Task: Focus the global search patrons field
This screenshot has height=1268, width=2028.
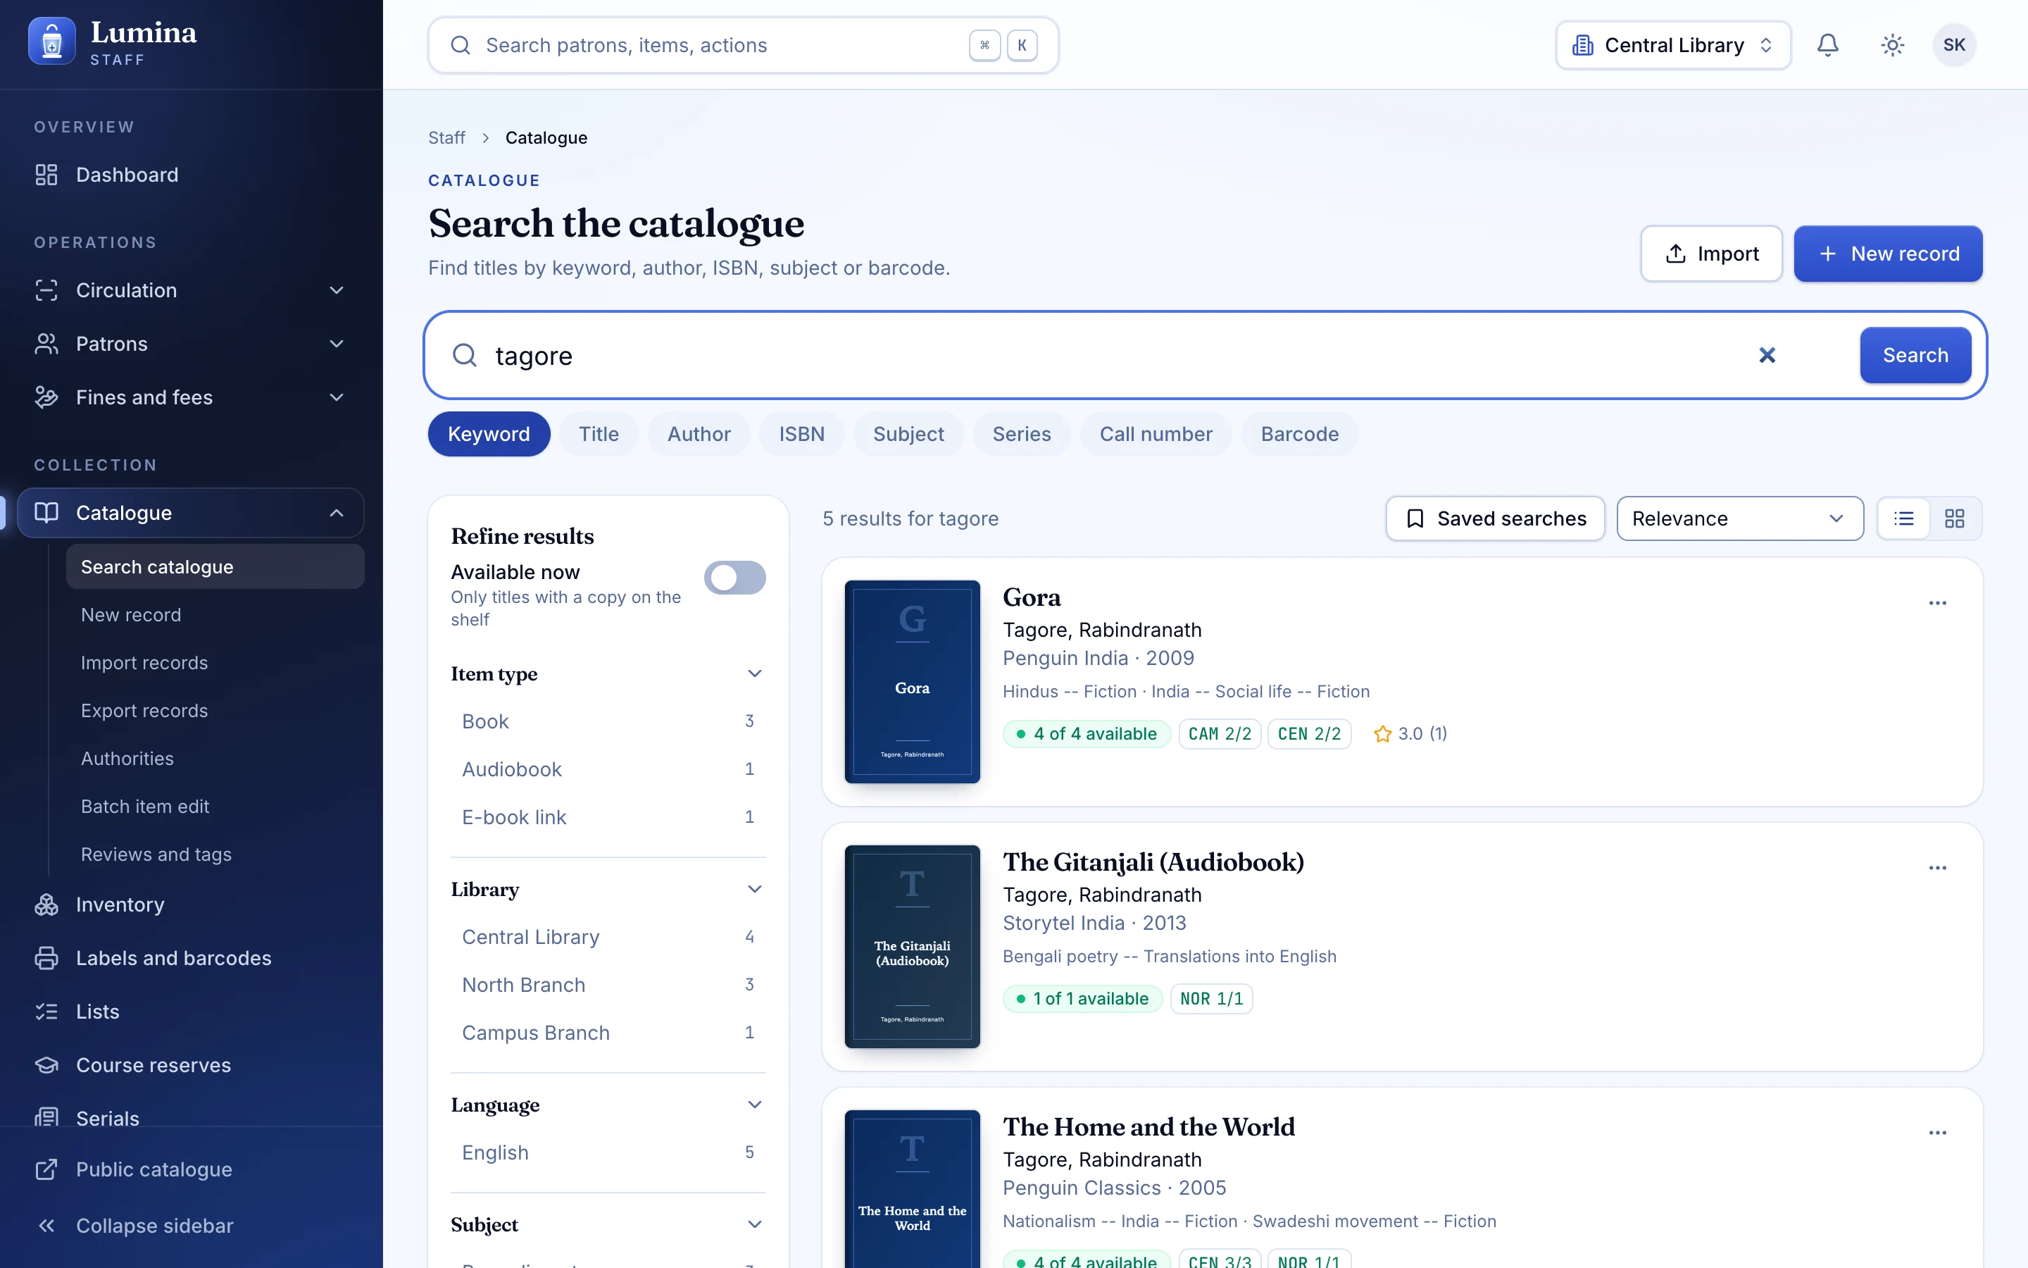Action: click(744, 45)
